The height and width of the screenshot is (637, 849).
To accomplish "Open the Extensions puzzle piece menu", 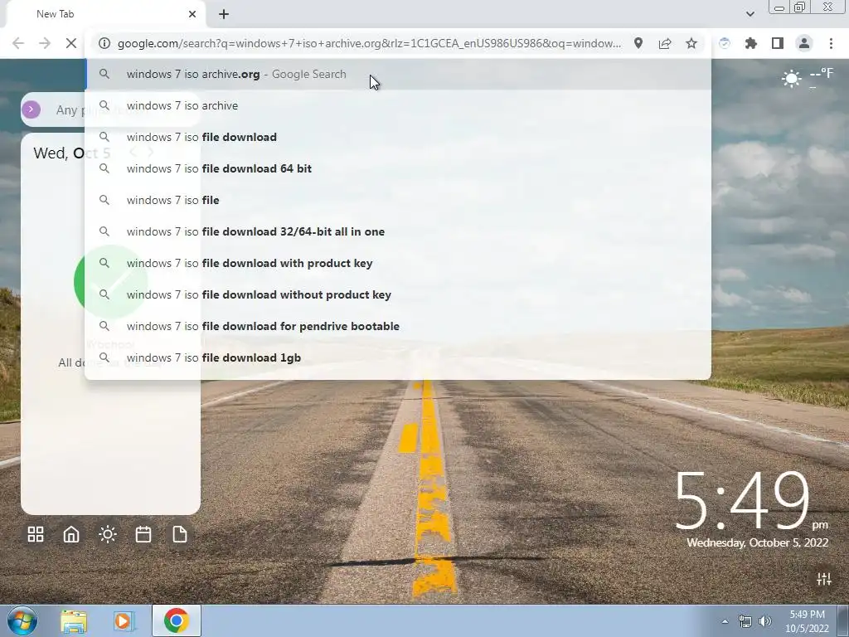I will (751, 43).
